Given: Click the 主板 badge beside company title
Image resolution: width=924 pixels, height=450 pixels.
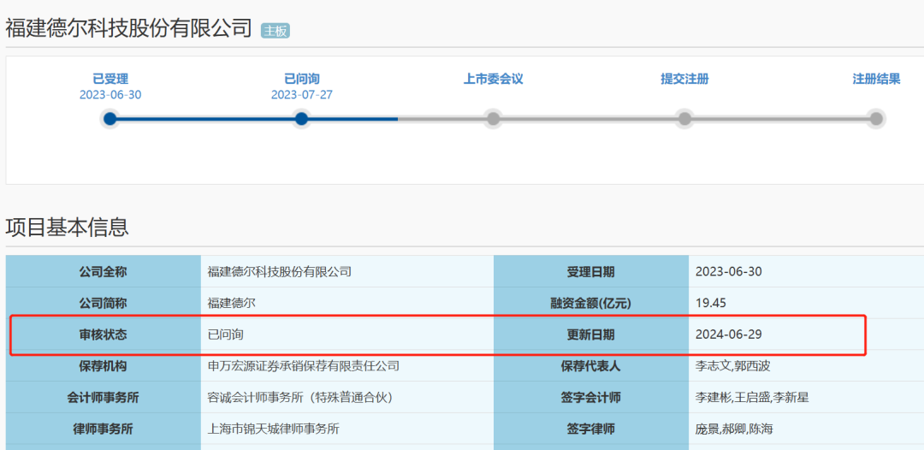Looking at the screenshot, I should tap(275, 31).
